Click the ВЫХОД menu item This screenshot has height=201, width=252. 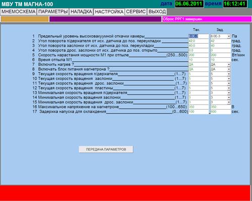click(x=157, y=12)
